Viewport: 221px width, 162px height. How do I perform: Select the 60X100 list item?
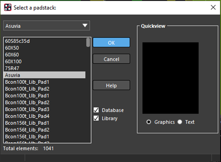click(x=45, y=61)
